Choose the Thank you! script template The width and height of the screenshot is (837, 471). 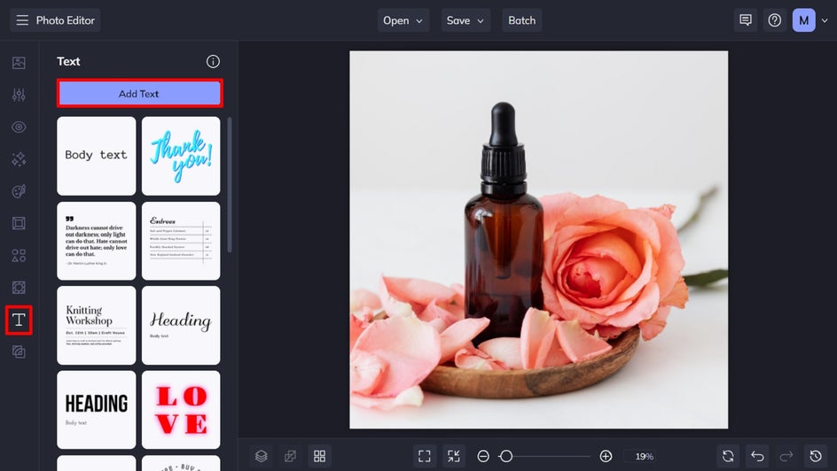coord(181,156)
